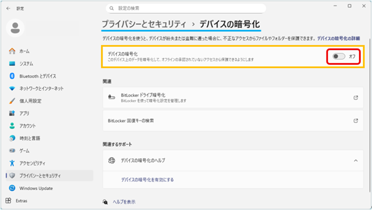This screenshot has height=210, width=372.
Task: Click the アクセシビリティ sidebar icon
Action: 12,163
